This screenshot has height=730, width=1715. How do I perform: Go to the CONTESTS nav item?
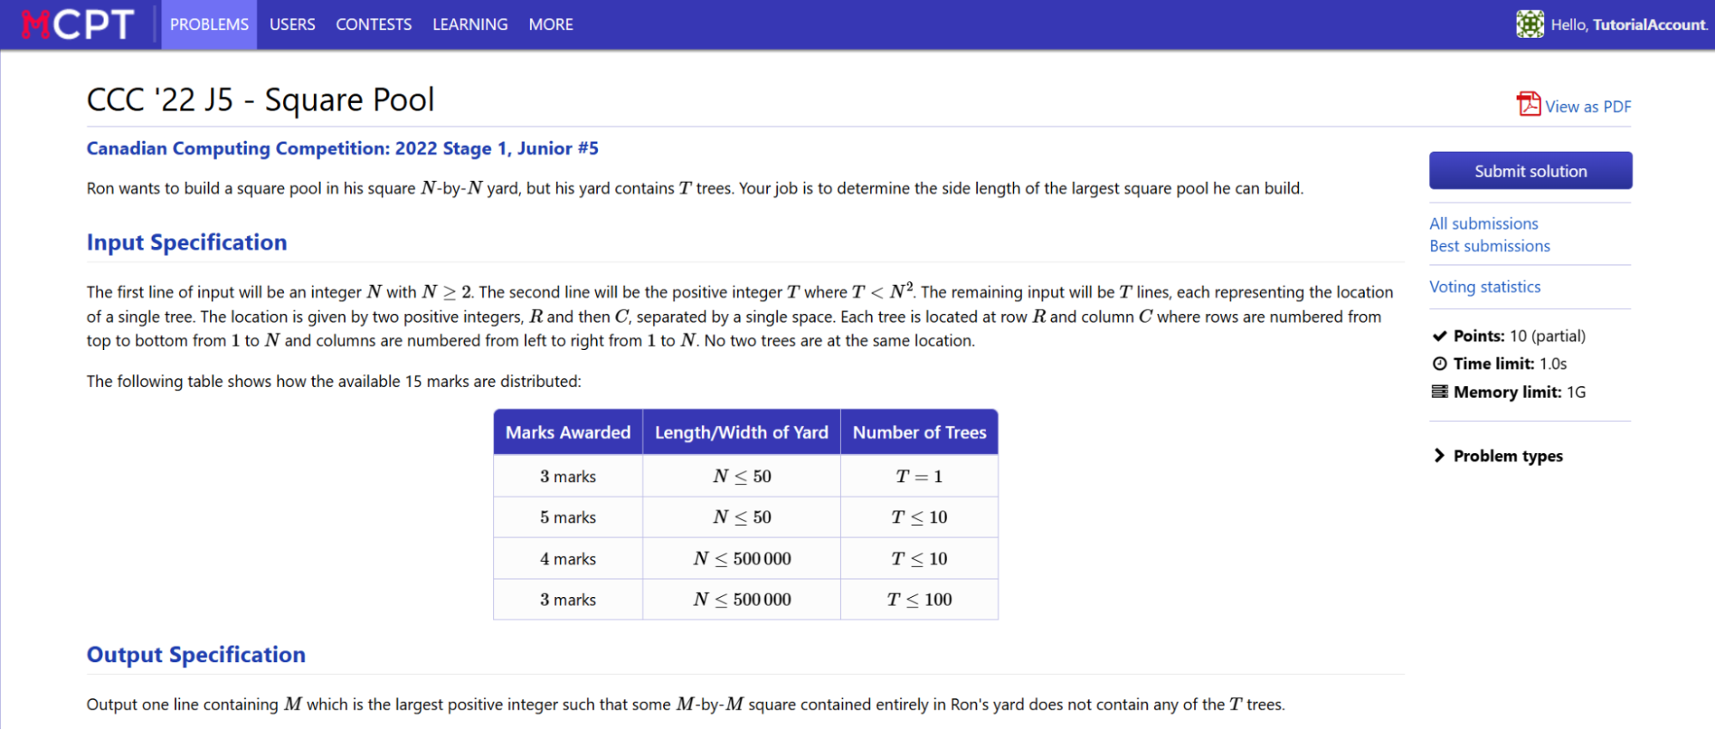click(x=374, y=25)
